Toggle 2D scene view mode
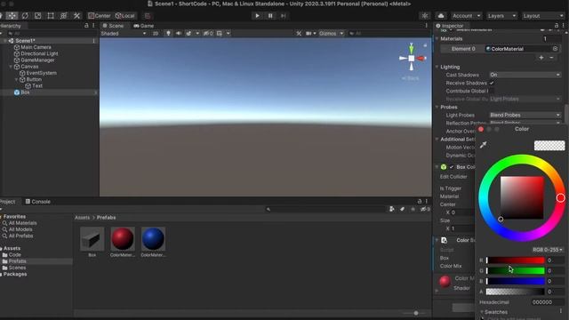Screen dimensions: 569x320 pos(156,34)
